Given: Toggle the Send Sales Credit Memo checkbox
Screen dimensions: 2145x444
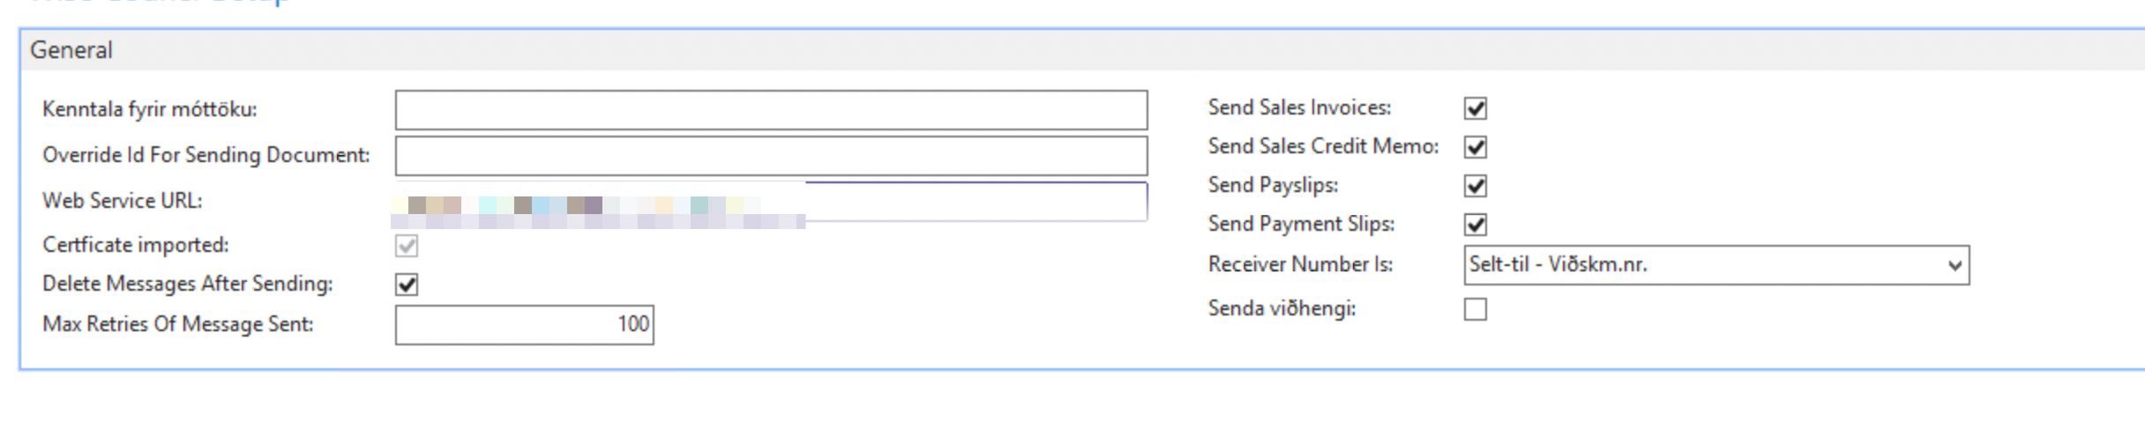Looking at the screenshot, I should point(1476,147).
